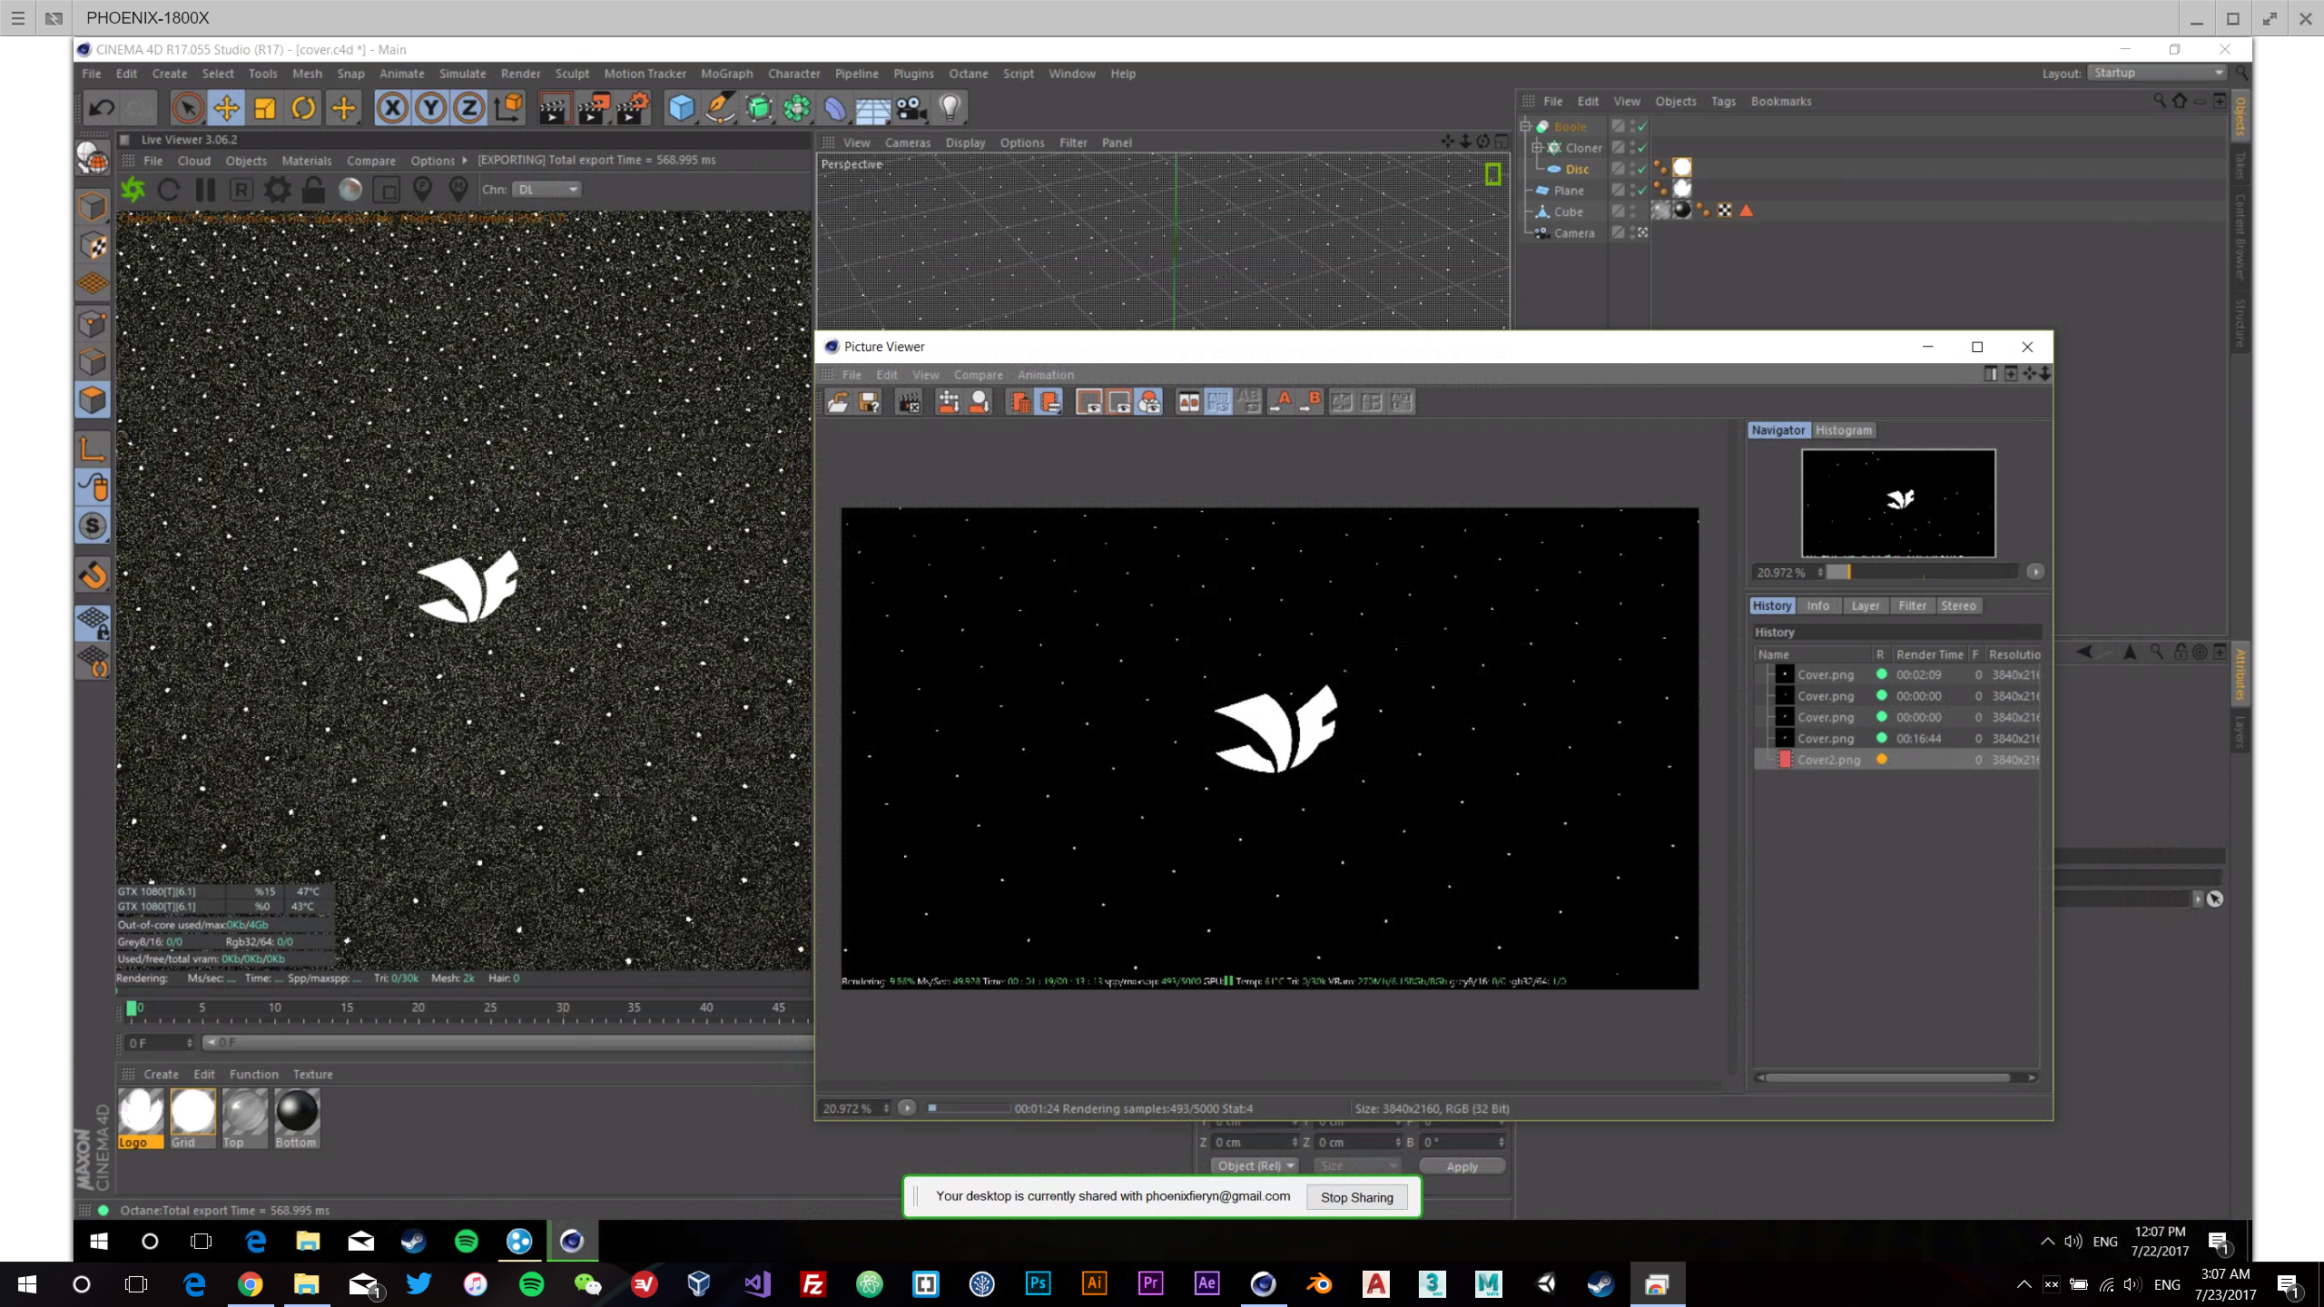Select the Cover2.png history entry

pos(1828,760)
